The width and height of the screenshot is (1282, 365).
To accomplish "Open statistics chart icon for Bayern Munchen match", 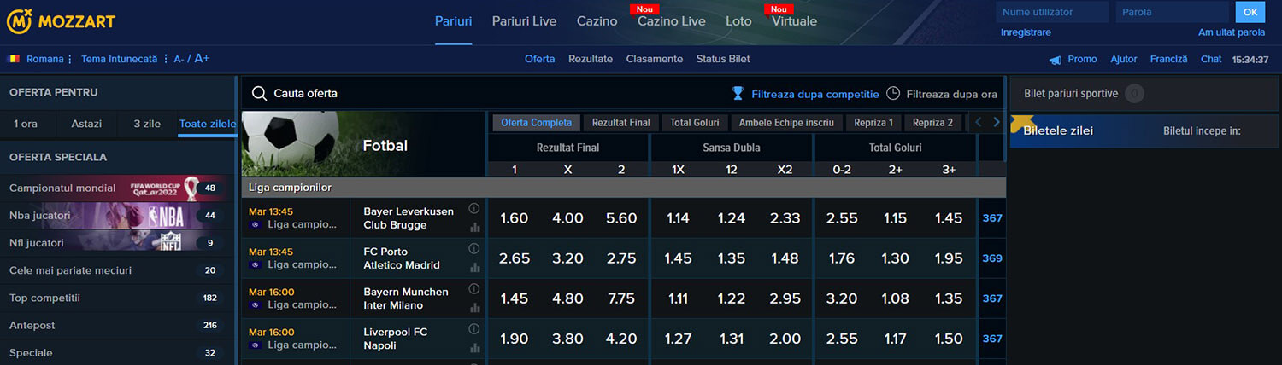I will point(474,308).
